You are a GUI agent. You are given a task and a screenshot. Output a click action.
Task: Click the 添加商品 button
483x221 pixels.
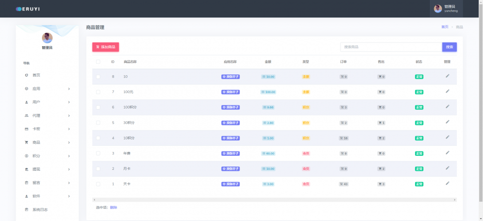click(105, 47)
